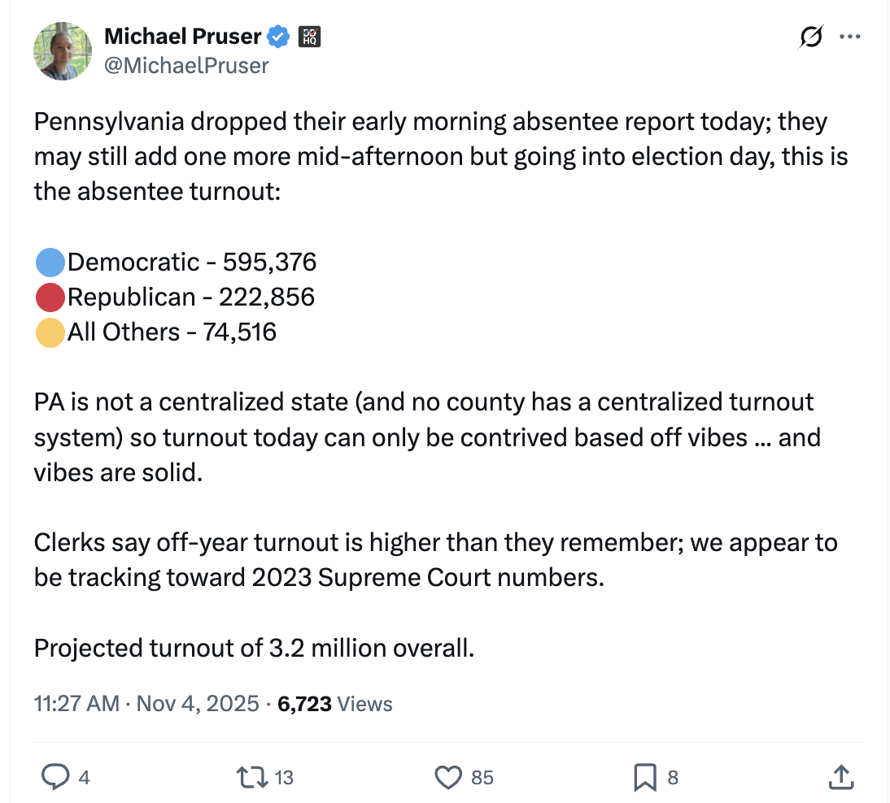Click the blue verified checkmark badge
Image resolution: width=890 pixels, height=803 pixels.
point(280,37)
